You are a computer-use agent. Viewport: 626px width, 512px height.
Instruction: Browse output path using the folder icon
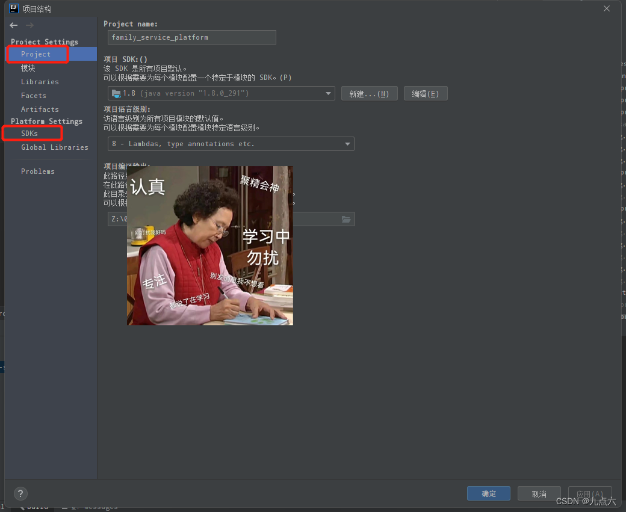click(346, 219)
